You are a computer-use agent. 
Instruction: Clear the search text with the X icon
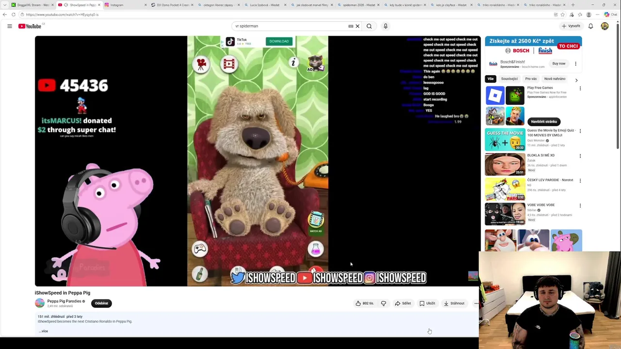pos(358,26)
